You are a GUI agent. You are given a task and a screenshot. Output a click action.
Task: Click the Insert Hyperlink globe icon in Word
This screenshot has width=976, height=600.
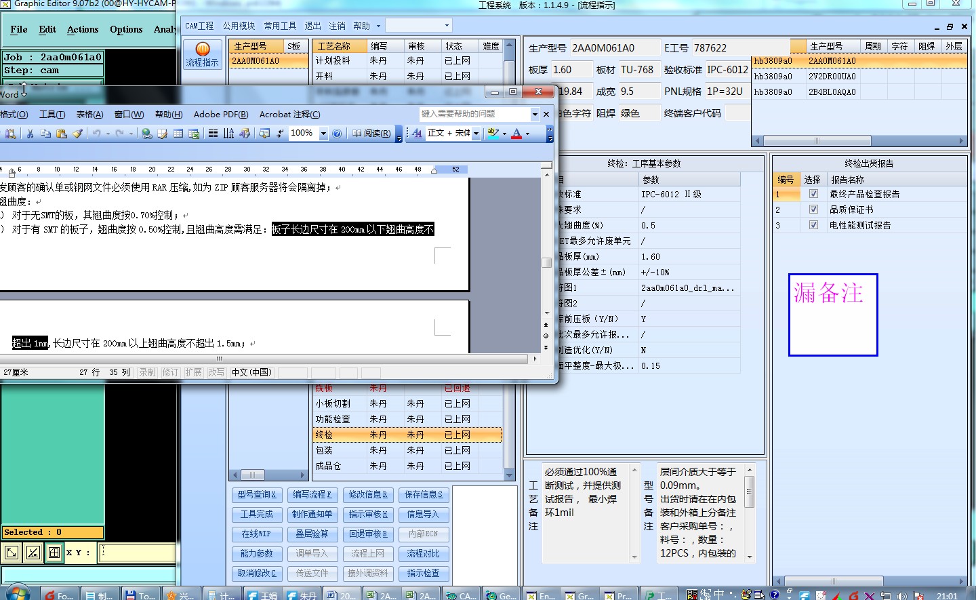point(146,134)
